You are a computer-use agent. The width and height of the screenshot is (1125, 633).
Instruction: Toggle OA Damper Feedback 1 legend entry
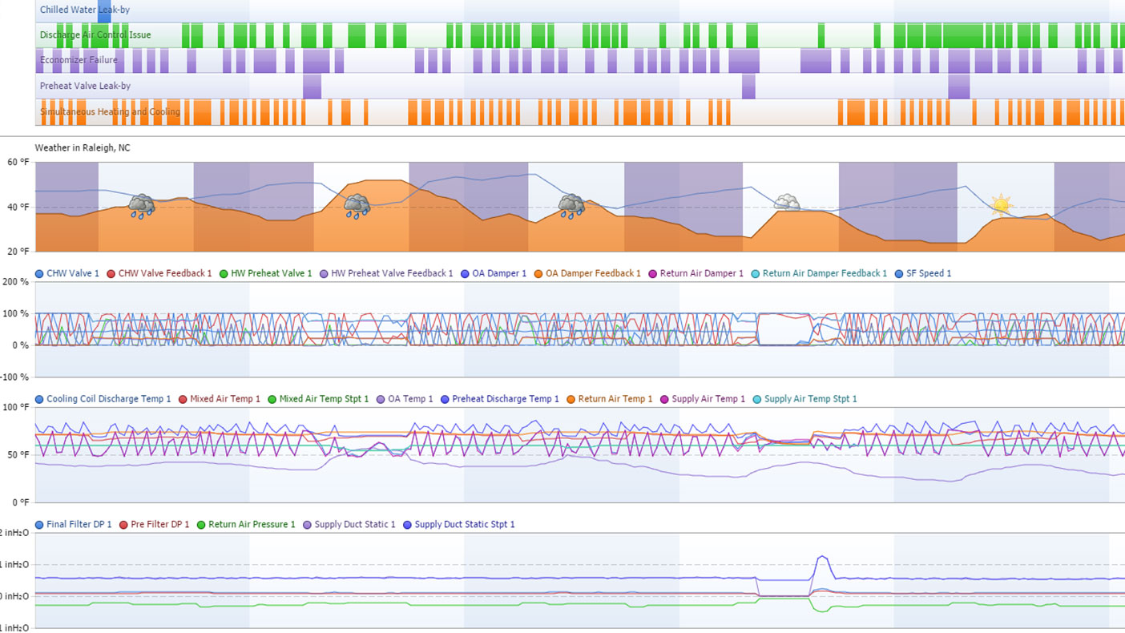[587, 273]
